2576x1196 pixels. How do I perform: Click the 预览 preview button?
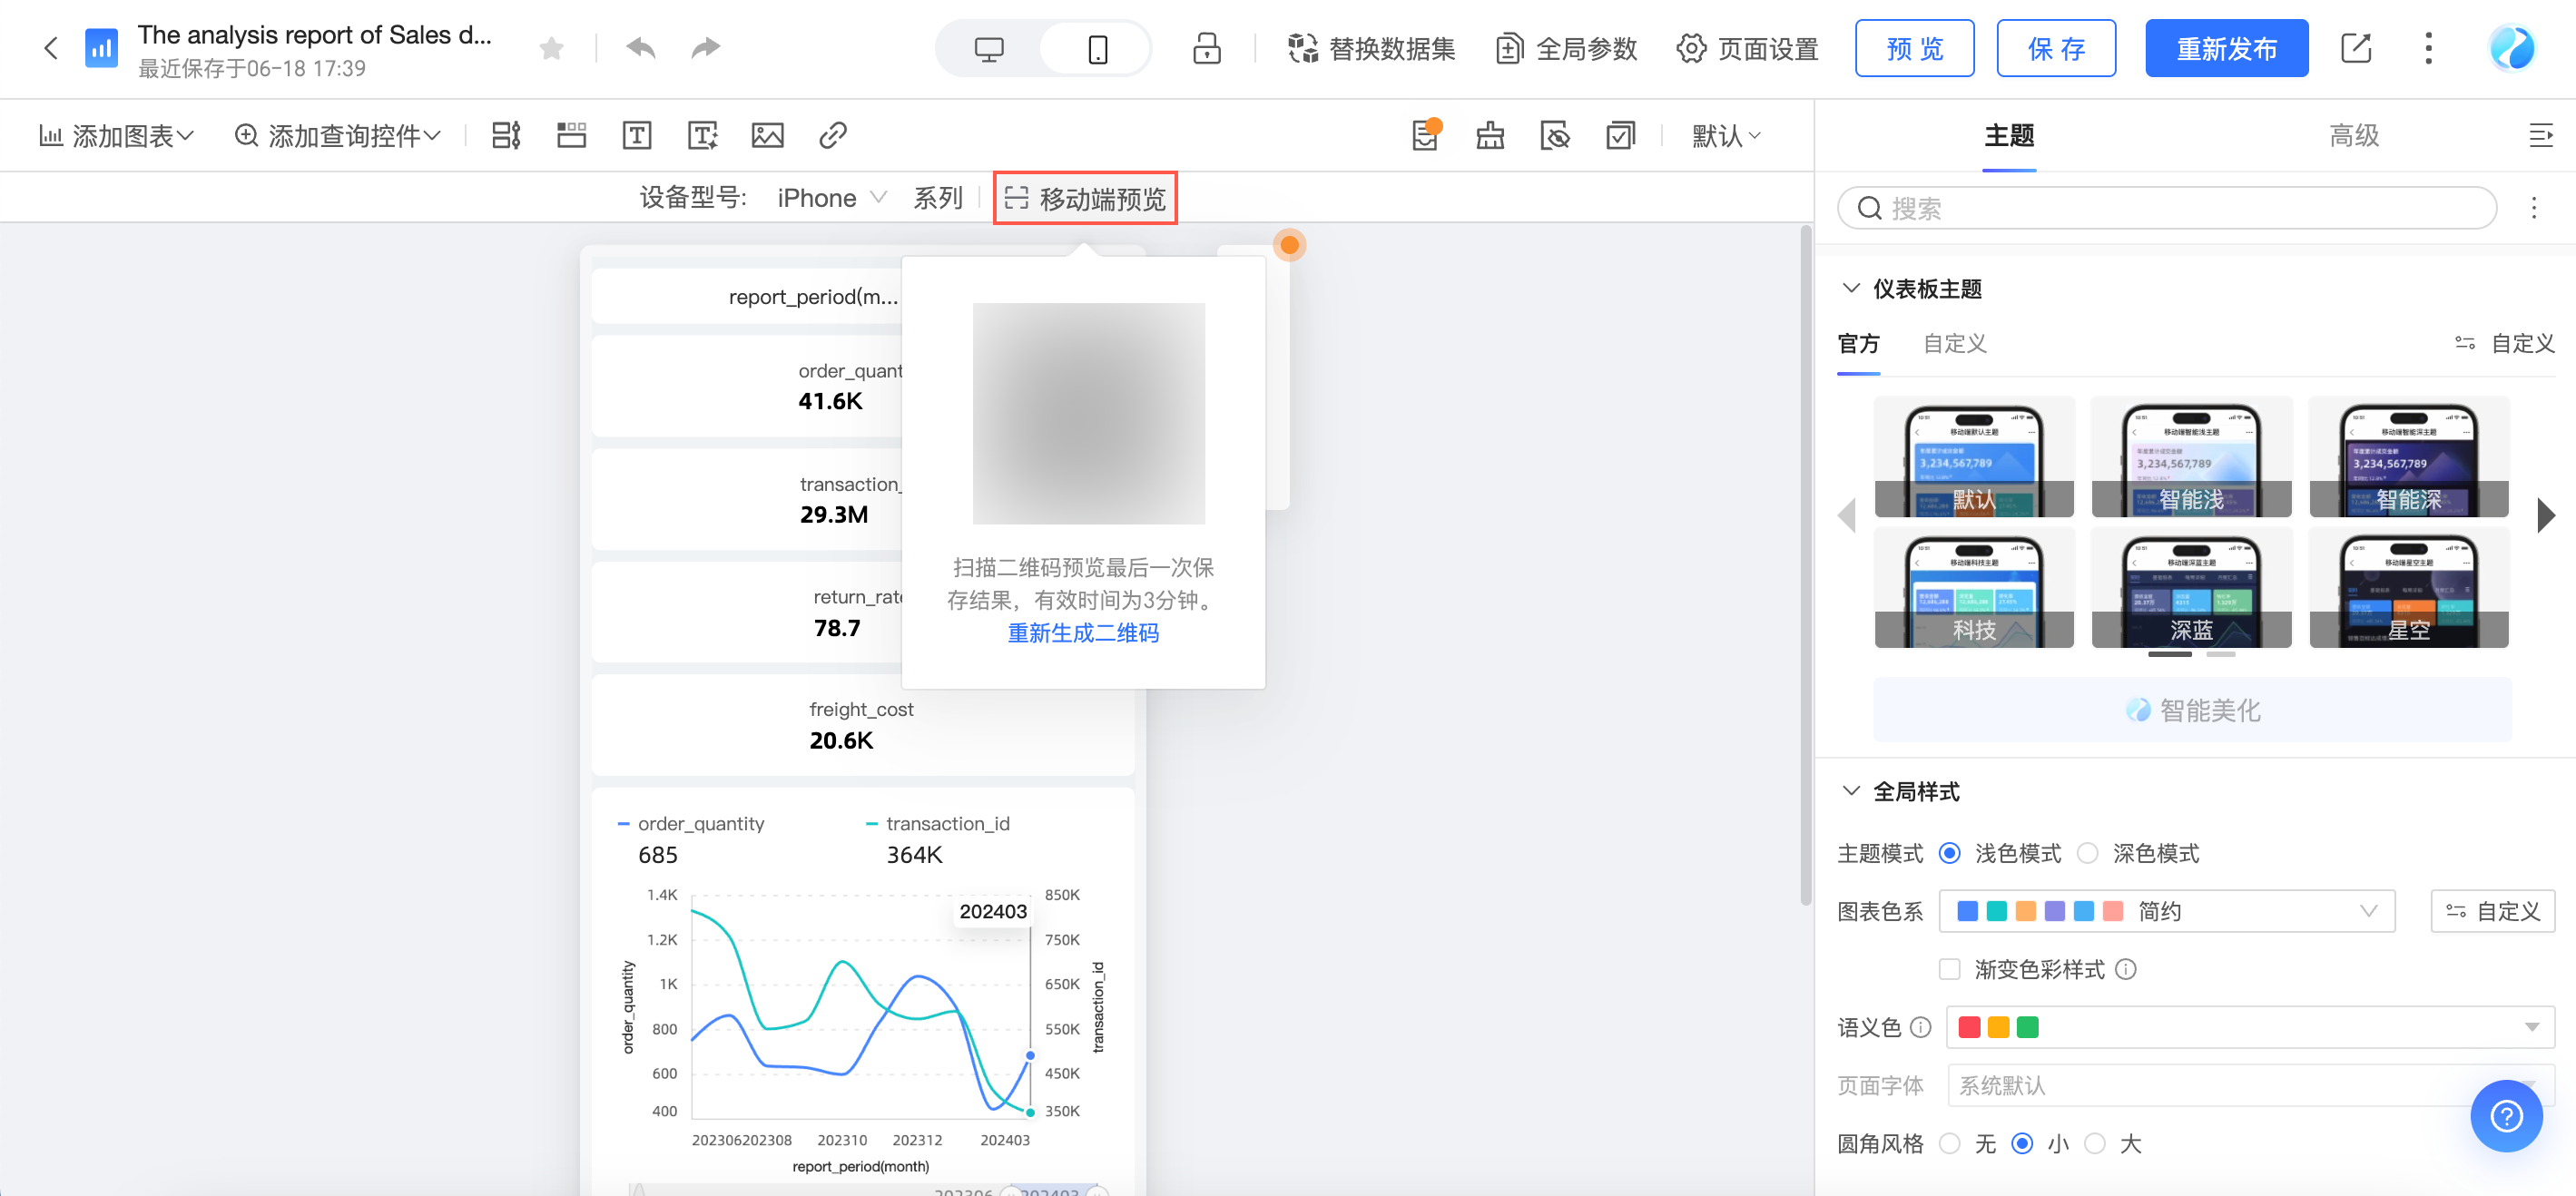pyautogui.click(x=1914, y=48)
